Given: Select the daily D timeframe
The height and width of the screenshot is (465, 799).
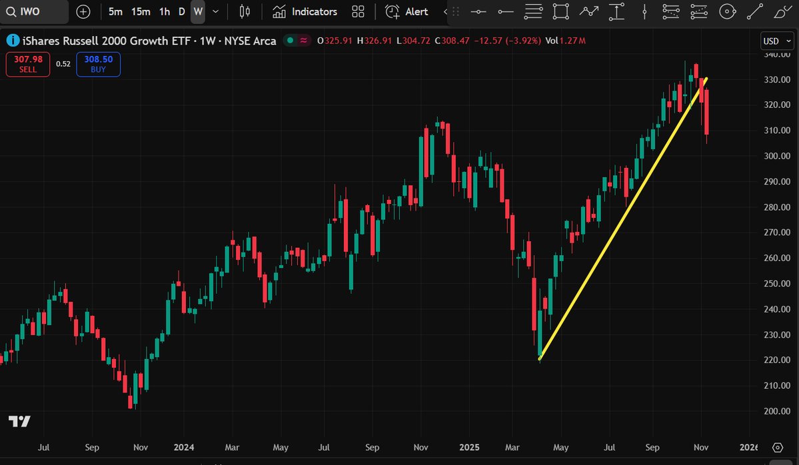Looking at the screenshot, I should tap(182, 12).
